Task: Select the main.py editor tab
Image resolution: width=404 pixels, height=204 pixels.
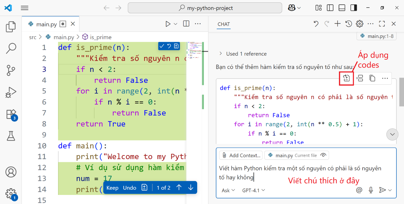Action: pyautogui.click(x=46, y=24)
